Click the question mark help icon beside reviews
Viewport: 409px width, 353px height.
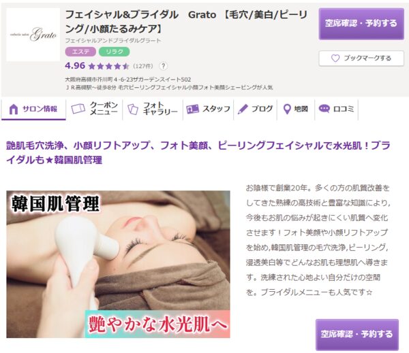[x=164, y=66]
